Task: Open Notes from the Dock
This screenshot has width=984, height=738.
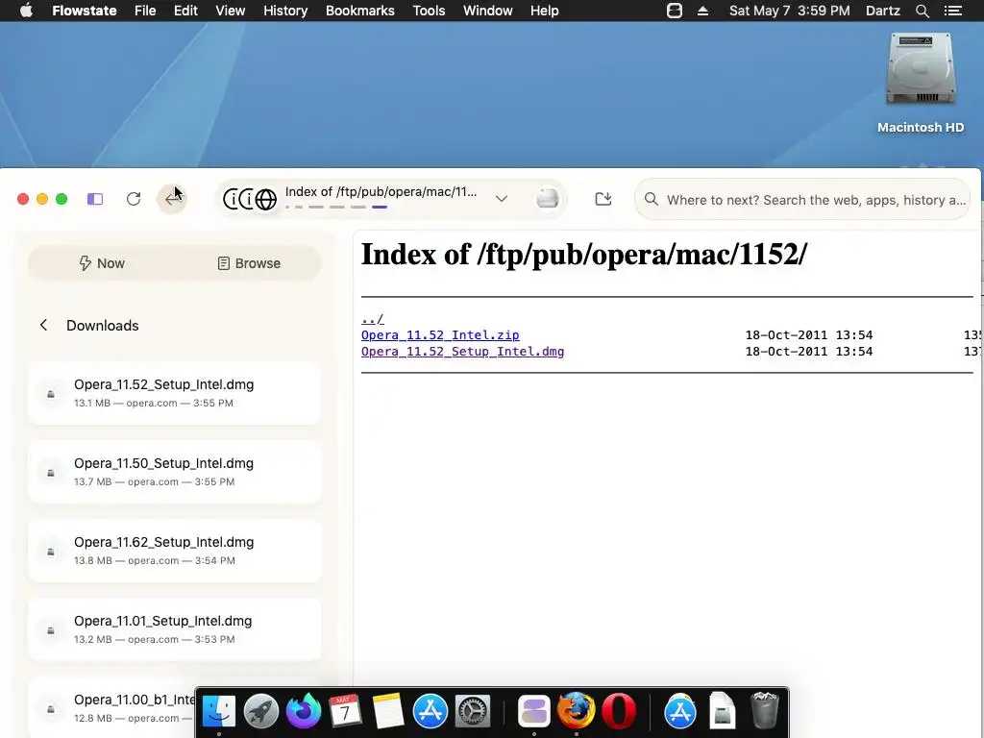Action: tap(388, 711)
